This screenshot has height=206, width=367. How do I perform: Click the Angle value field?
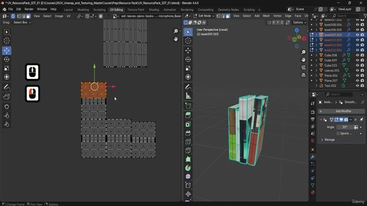[x=345, y=127]
